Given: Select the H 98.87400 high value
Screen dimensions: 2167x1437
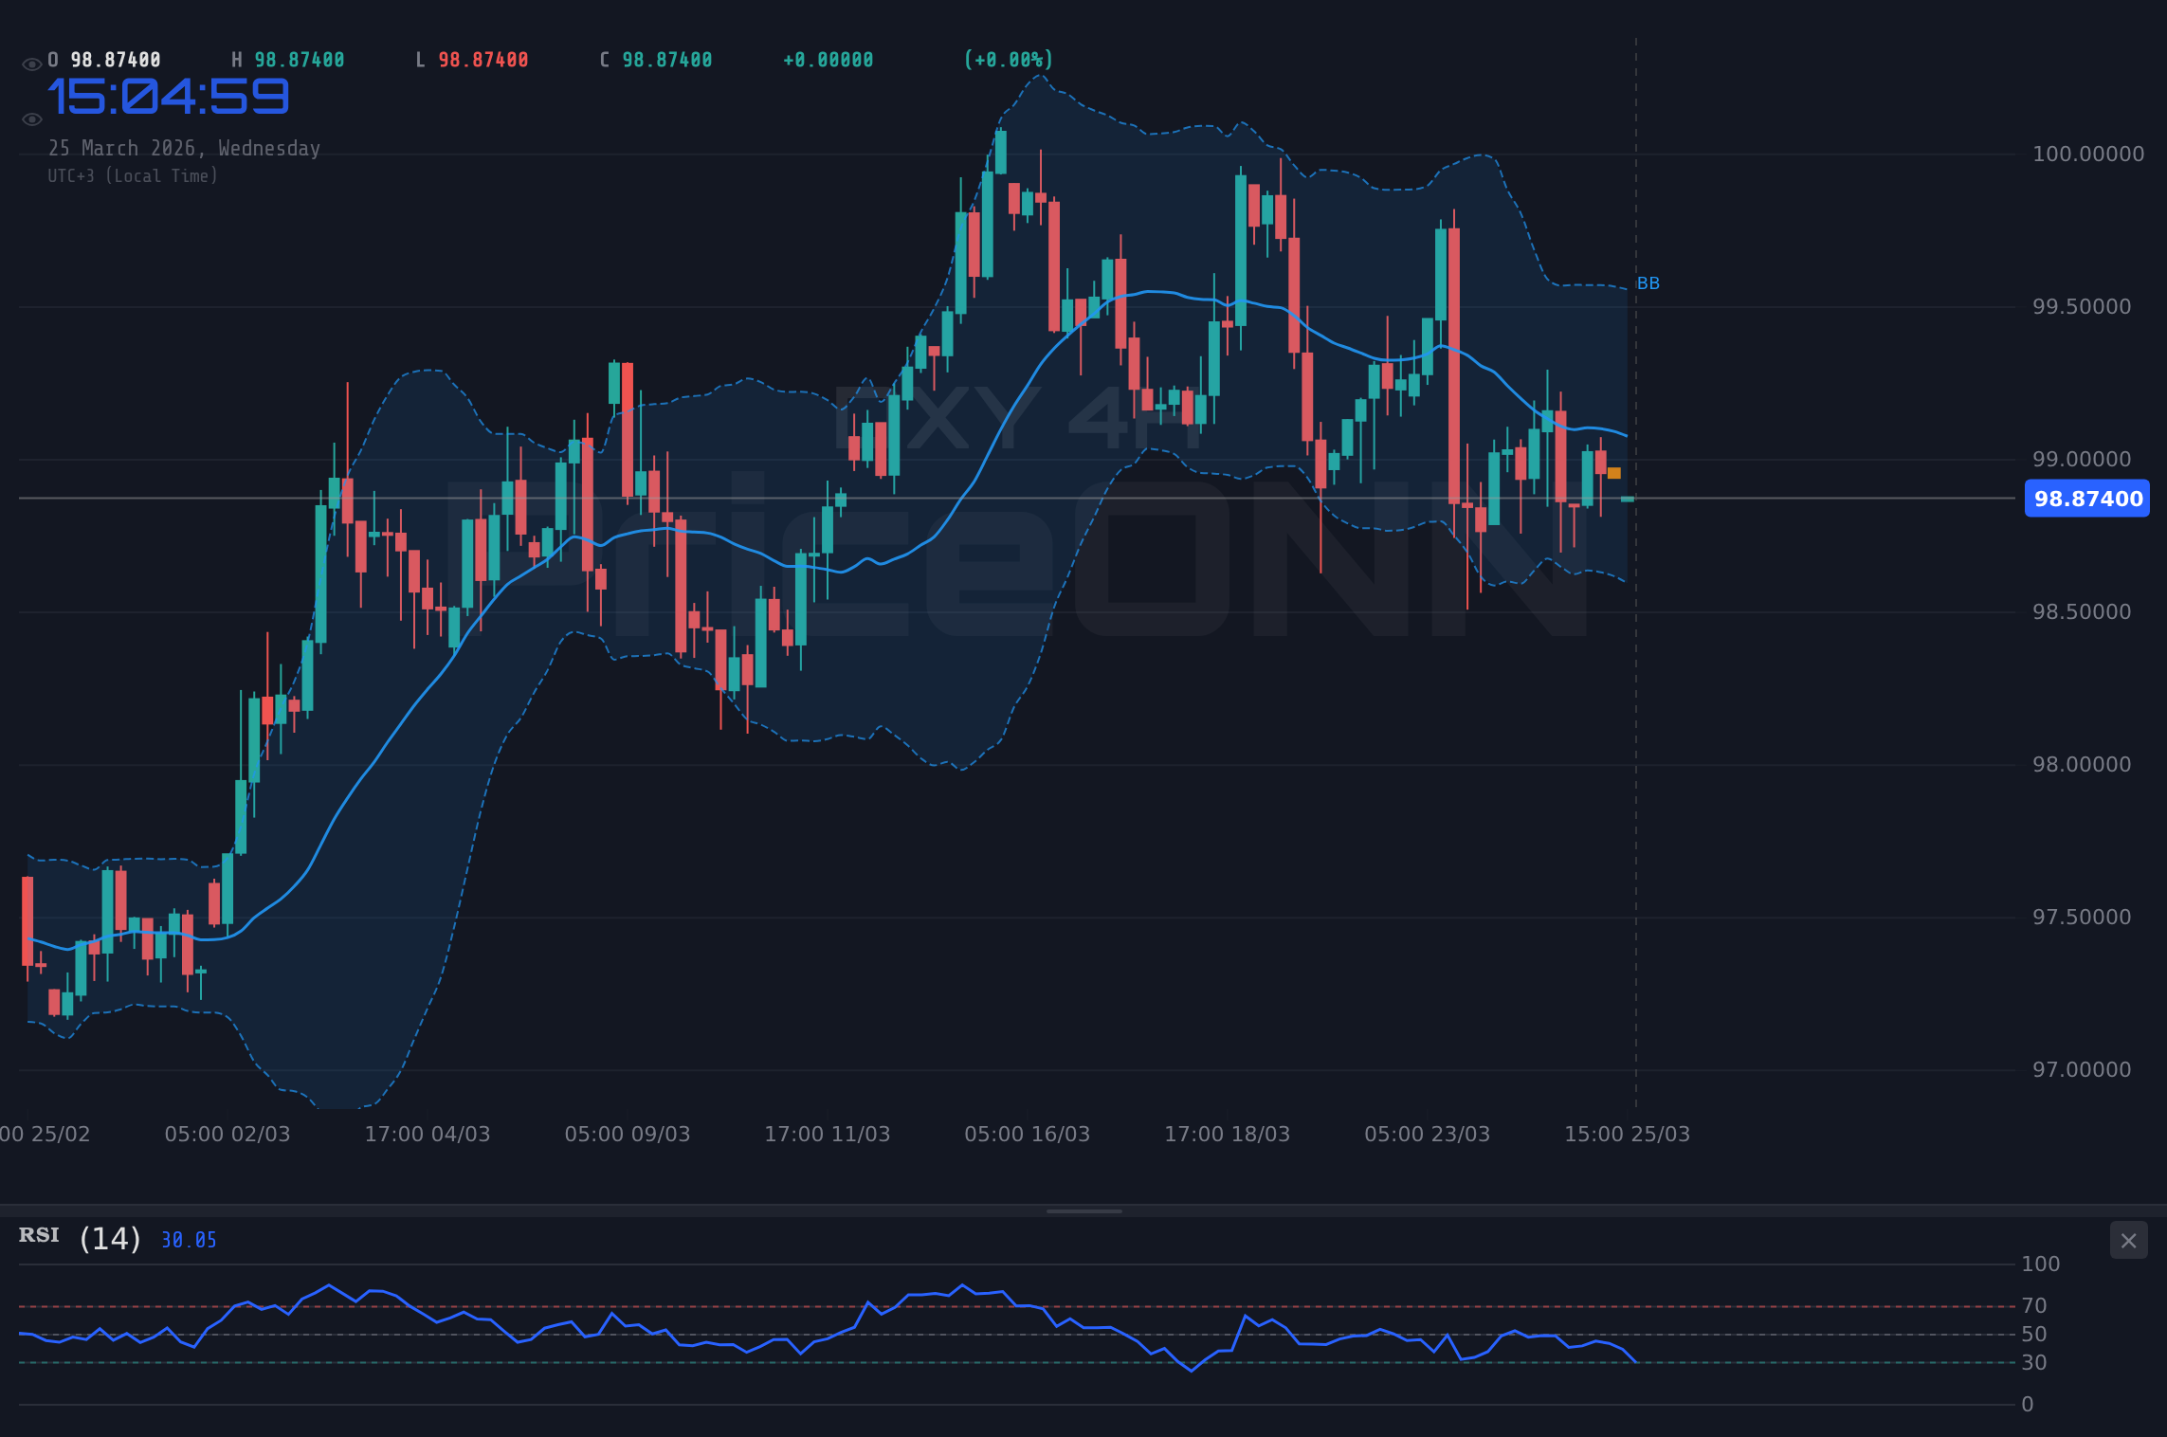Looking at the screenshot, I should 287,59.
